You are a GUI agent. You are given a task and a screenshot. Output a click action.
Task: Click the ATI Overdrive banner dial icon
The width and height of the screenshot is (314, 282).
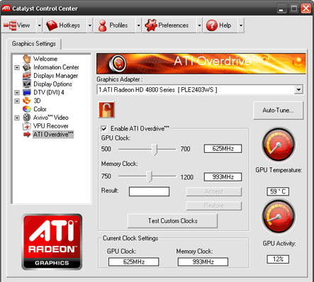tap(117, 63)
